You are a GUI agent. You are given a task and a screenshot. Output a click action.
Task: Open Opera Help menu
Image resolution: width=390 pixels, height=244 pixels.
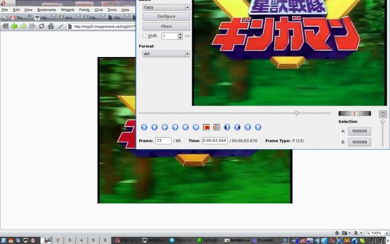tap(125, 10)
